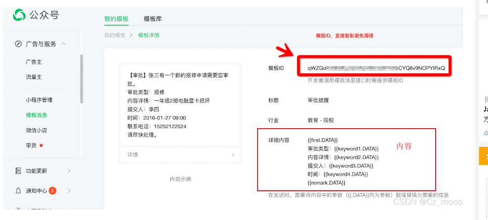
Task: Click the 开发者调用模板消息接口时需提供模板ID hint
Action: click(355, 81)
